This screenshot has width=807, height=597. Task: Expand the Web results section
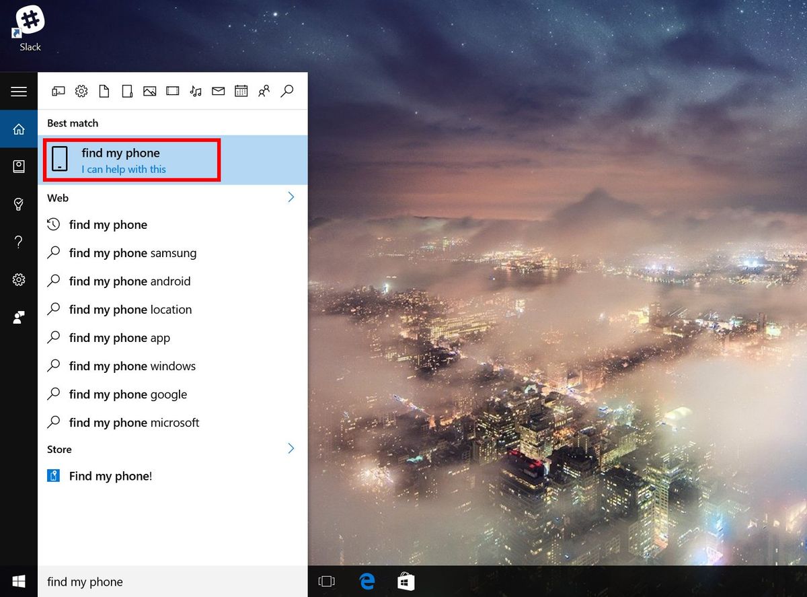coord(291,197)
